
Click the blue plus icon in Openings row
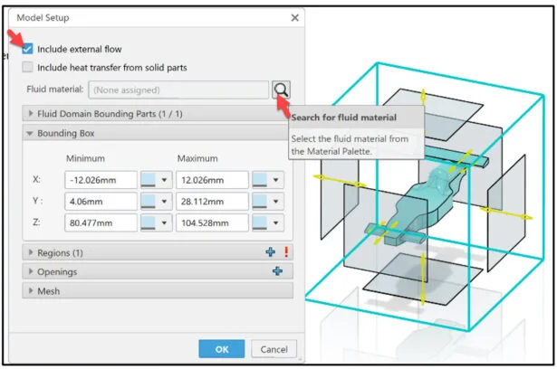(x=277, y=271)
